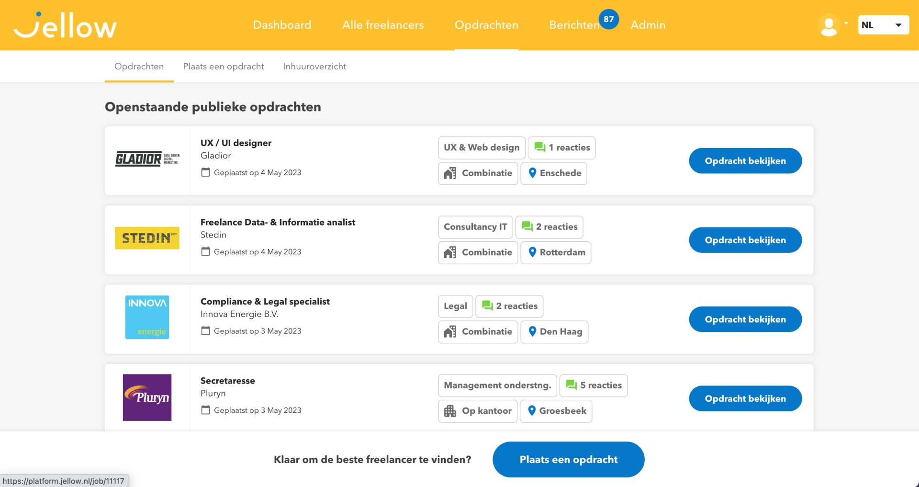This screenshot has width=919, height=487.
Task: Click the Plaats een opdracht button at bottom
Action: (568, 459)
